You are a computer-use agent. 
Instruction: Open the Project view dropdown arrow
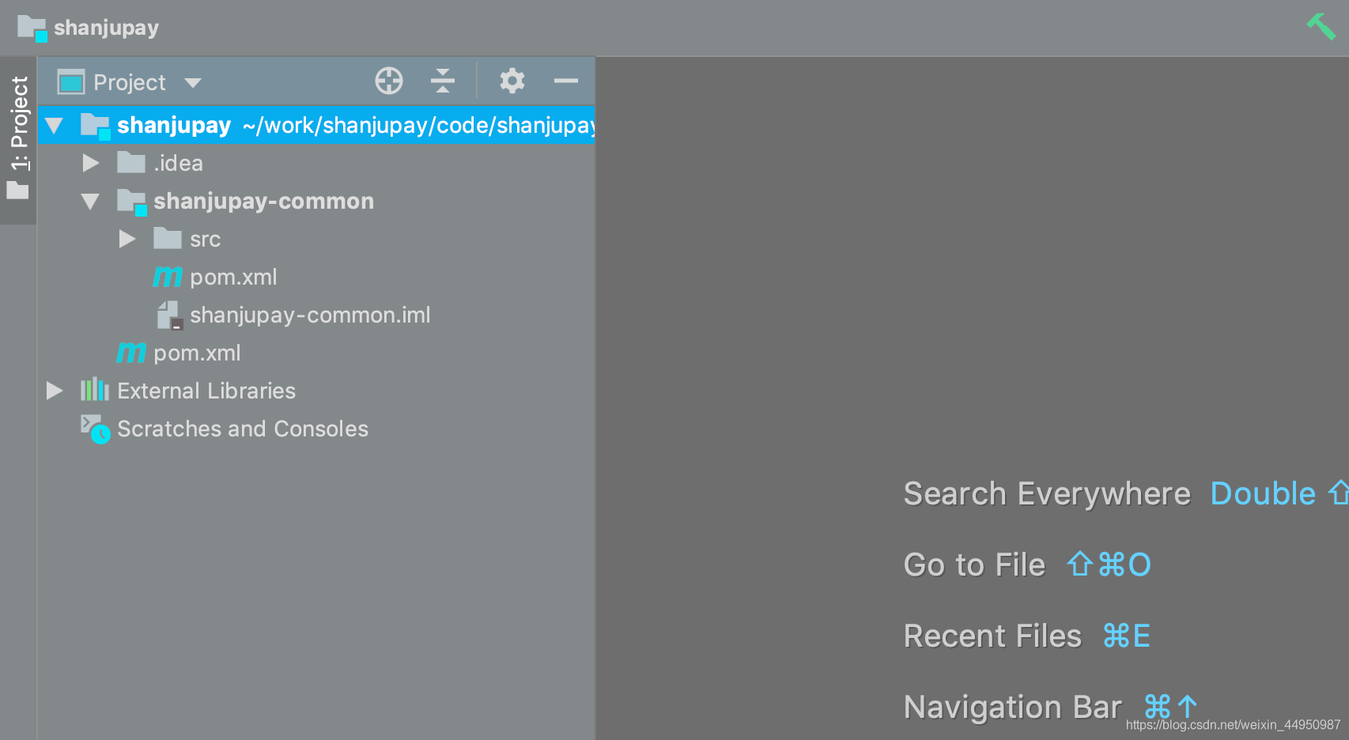point(193,82)
